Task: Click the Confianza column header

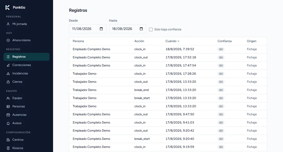Action: (225, 41)
